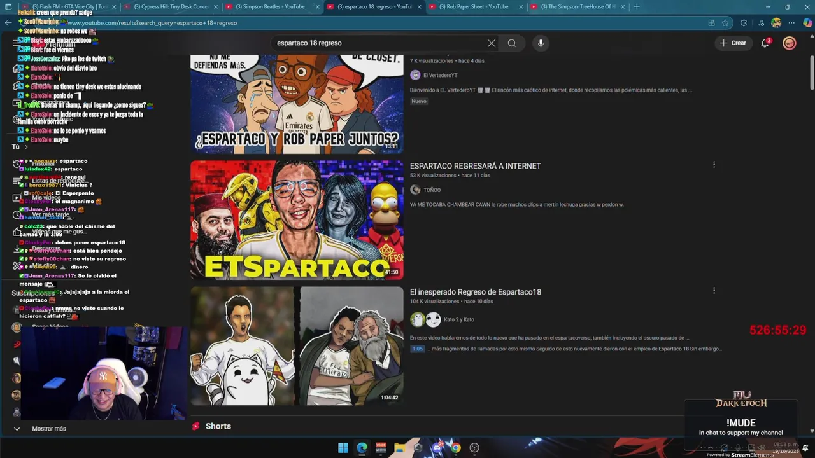This screenshot has height=458, width=815.
Task: Open options for ESPARTACO REGRESARÁ A INTERNET video
Action: pos(714,165)
